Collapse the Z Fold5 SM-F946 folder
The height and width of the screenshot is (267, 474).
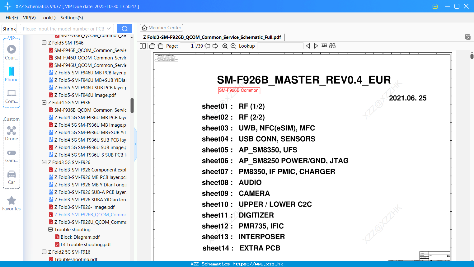(44, 43)
